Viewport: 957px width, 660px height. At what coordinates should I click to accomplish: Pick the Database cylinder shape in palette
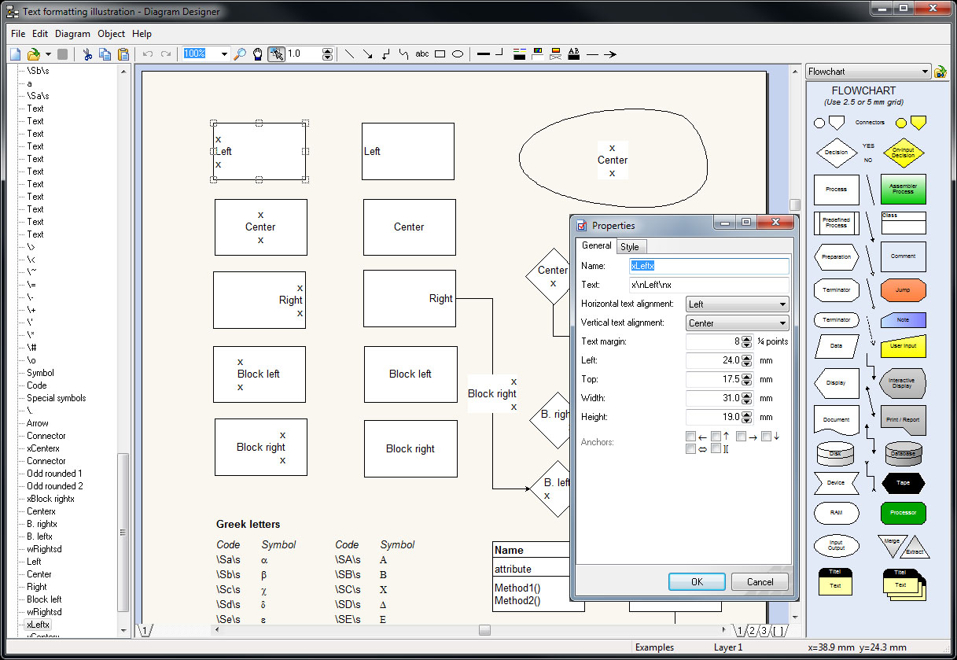point(904,453)
